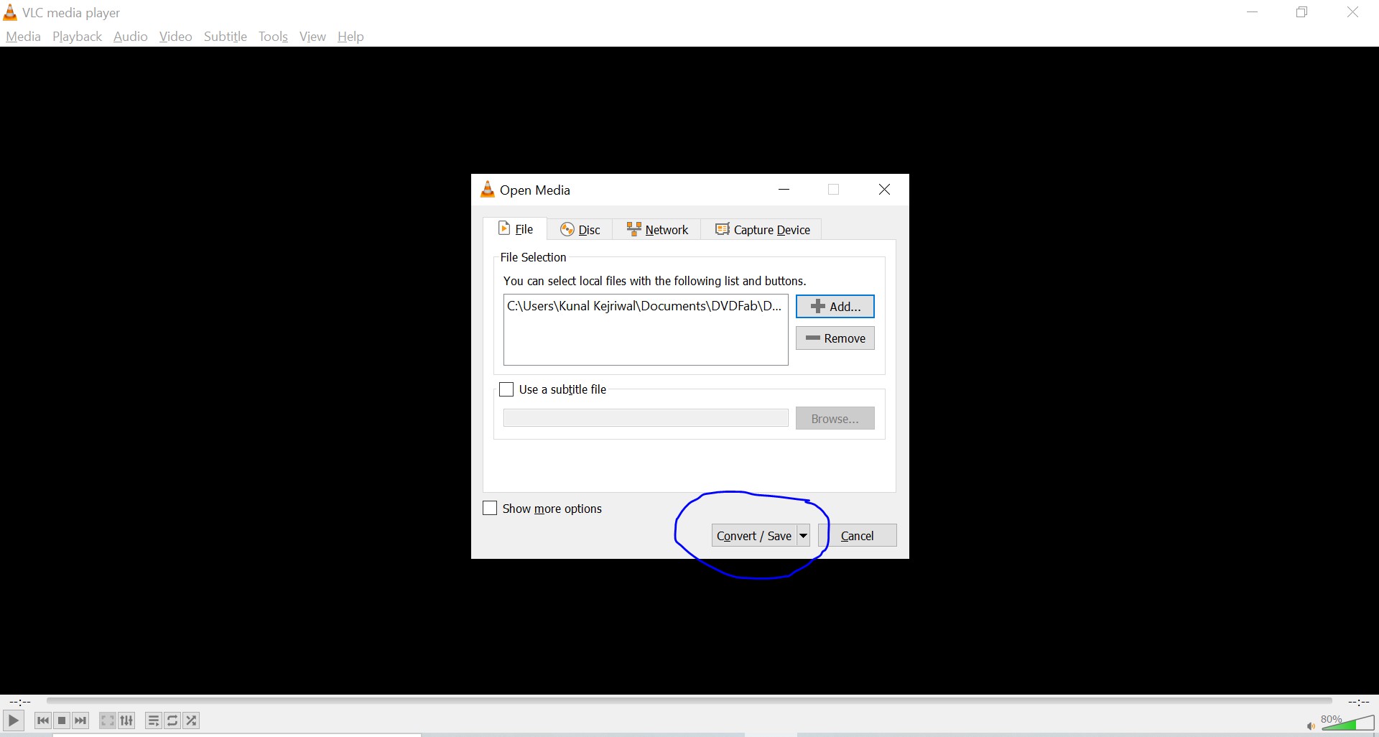Open the Tools menu
The height and width of the screenshot is (737, 1379).
(272, 36)
